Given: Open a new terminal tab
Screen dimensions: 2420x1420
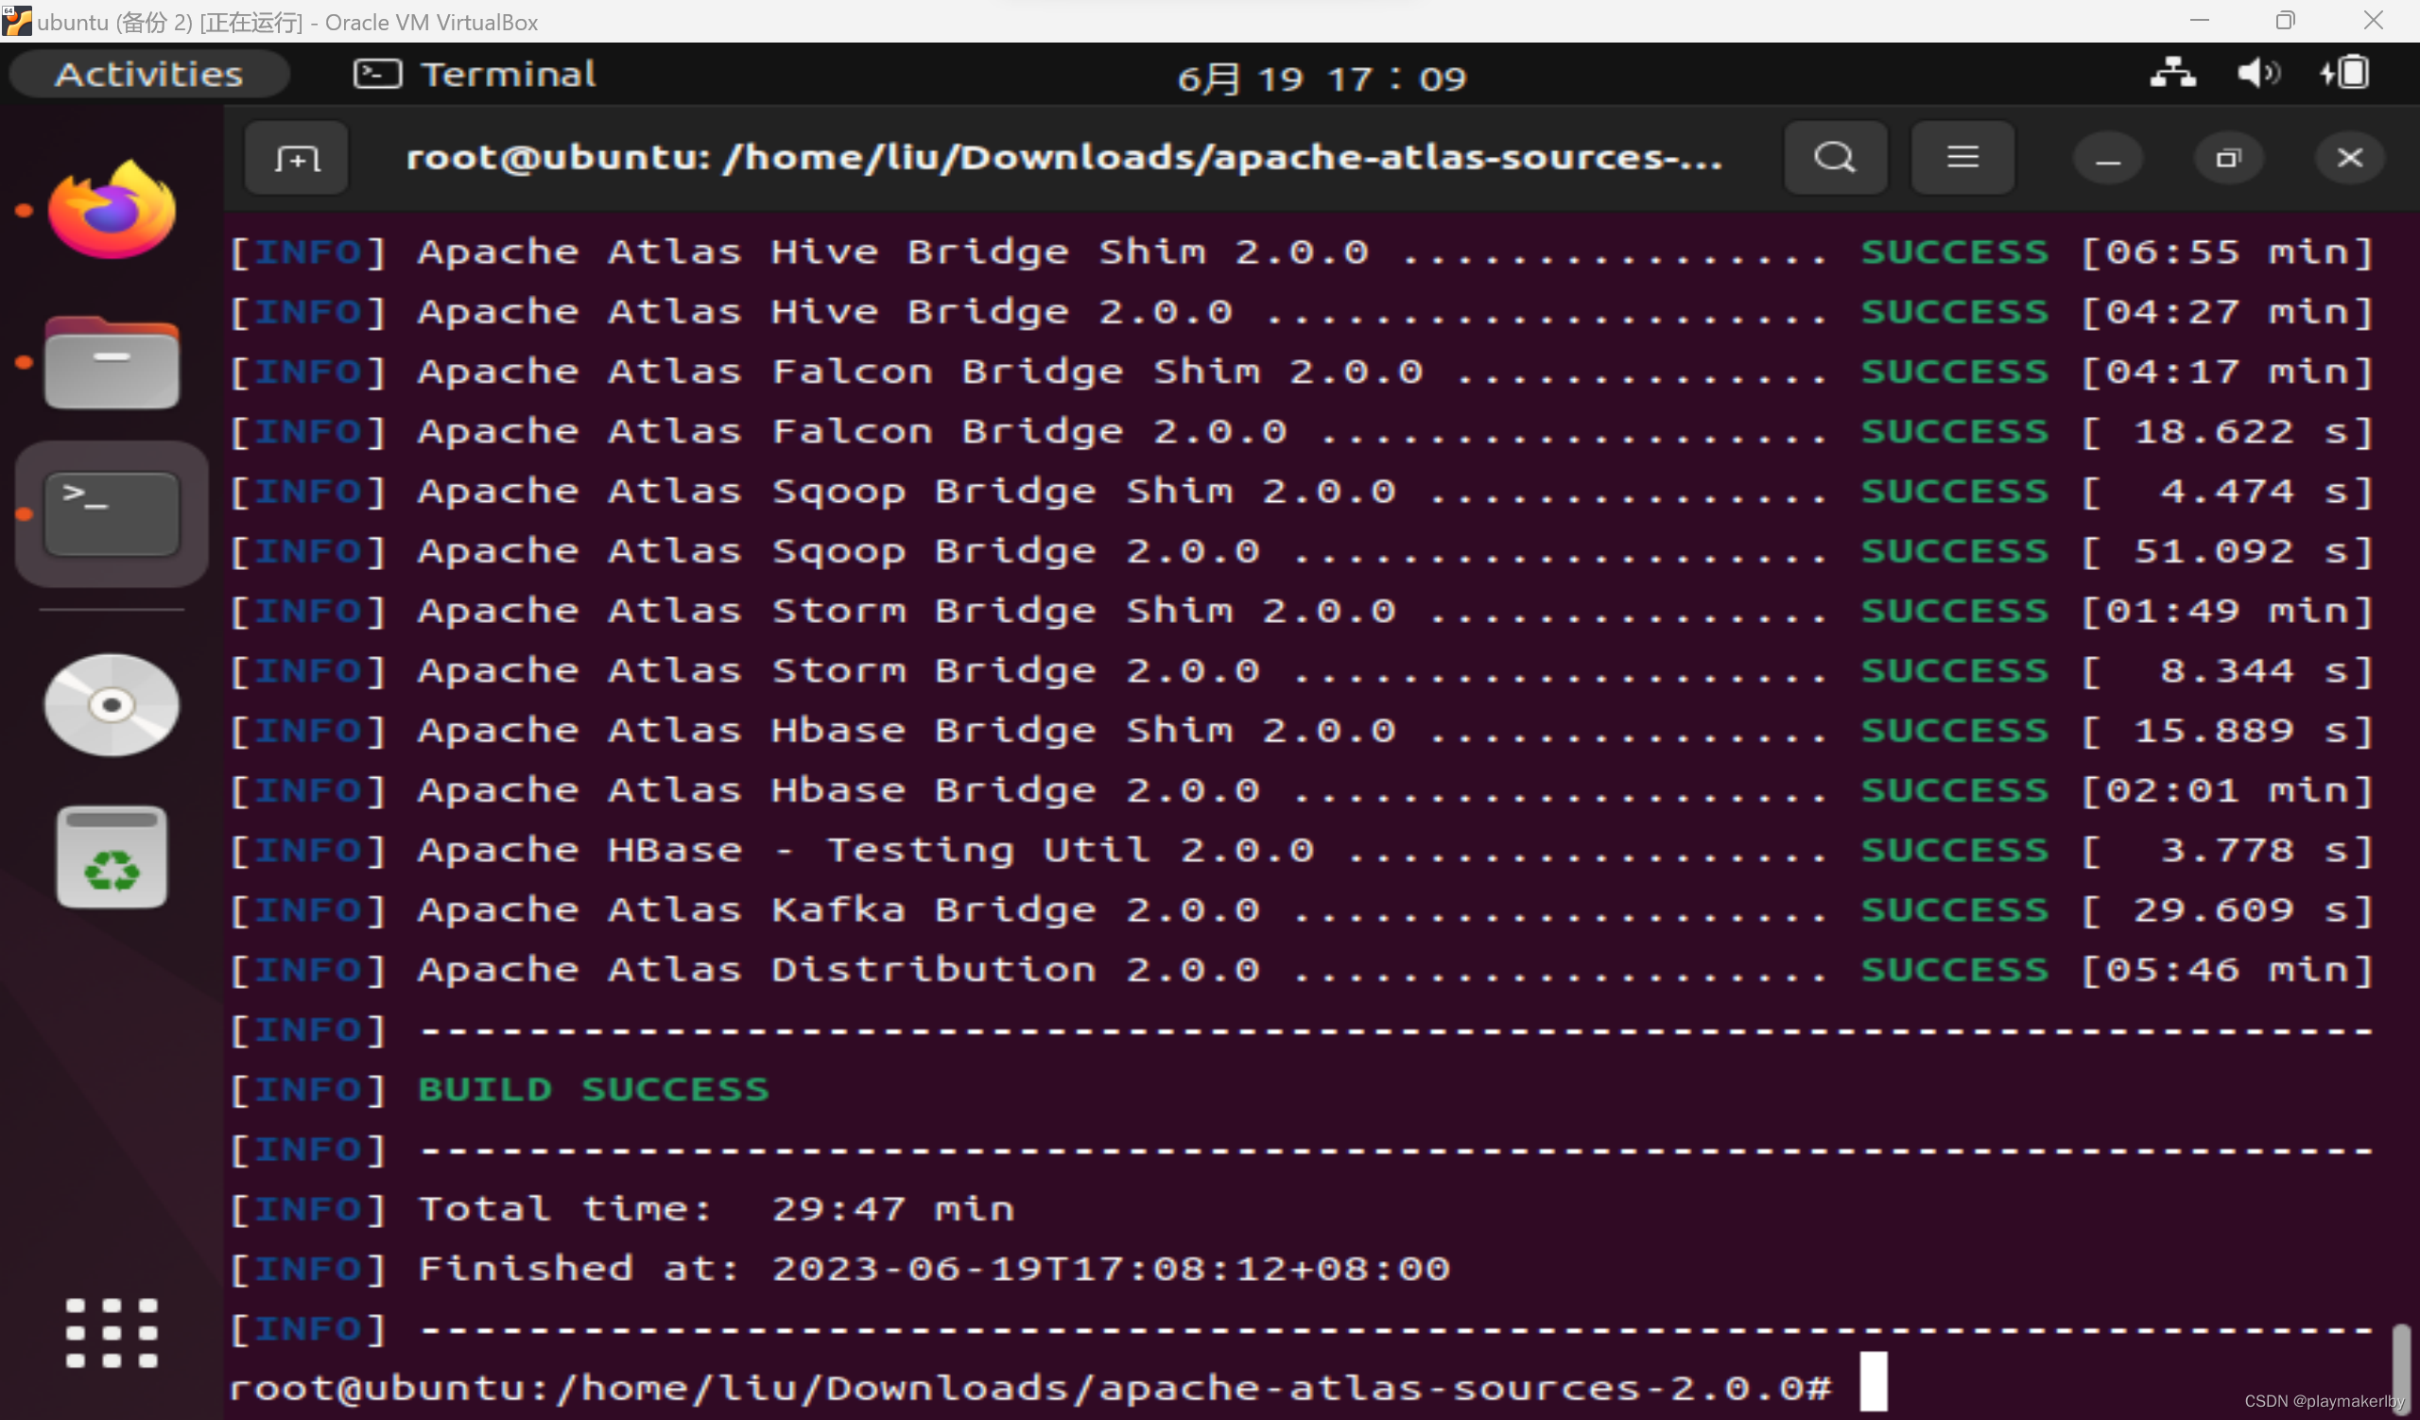Looking at the screenshot, I should coord(297,158).
